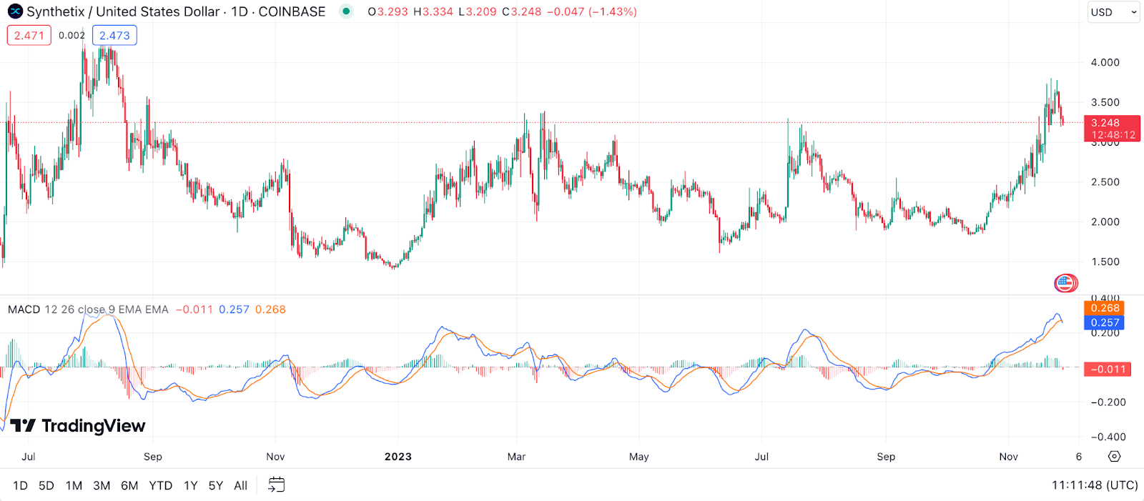Click the Mar time axis label
The height and width of the screenshot is (501, 1144).
click(516, 457)
